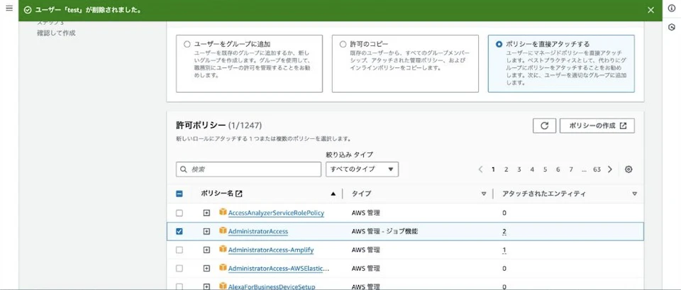Expand the AdministratorAccess policy row details

click(x=206, y=231)
